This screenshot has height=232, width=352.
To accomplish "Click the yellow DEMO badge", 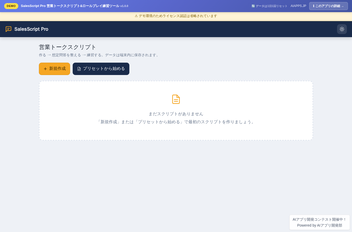I will coord(11,6).
